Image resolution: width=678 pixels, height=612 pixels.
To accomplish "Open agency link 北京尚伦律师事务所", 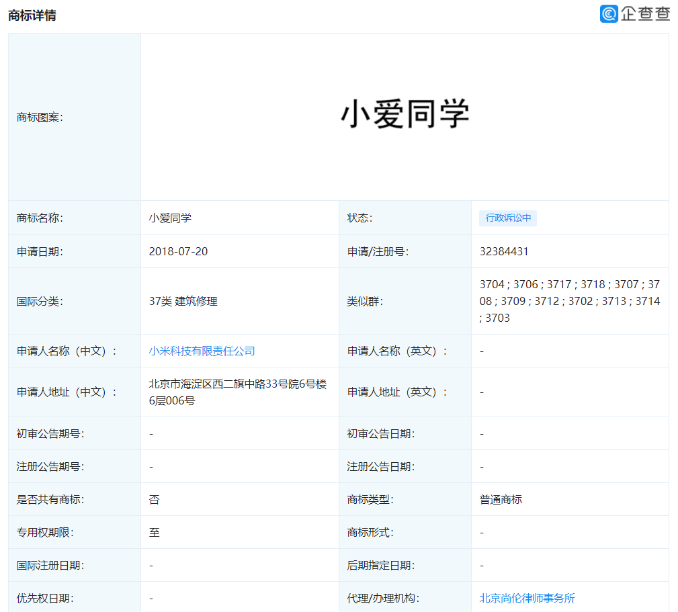I will click(x=527, y=598).
